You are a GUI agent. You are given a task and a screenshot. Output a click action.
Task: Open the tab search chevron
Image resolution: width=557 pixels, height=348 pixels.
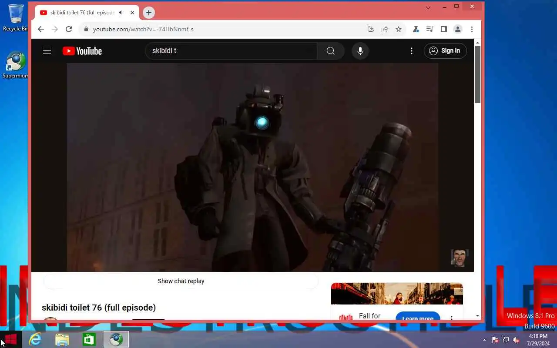[x=428, y=7]
